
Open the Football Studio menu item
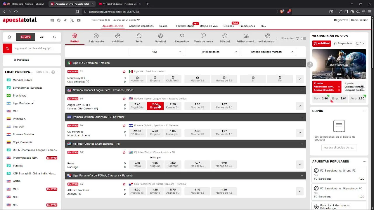pos(185,26)
